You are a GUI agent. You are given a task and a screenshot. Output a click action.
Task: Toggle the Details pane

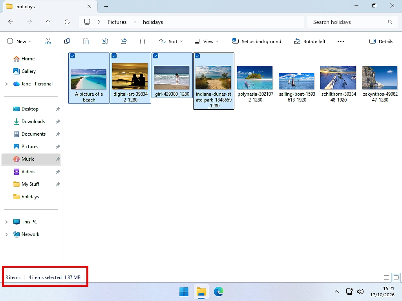coord(381,42)
